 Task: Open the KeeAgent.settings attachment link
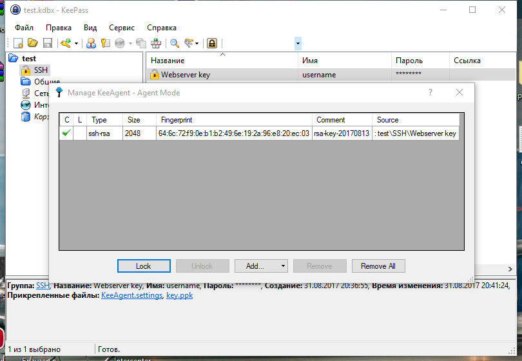[x=131, y=295]
